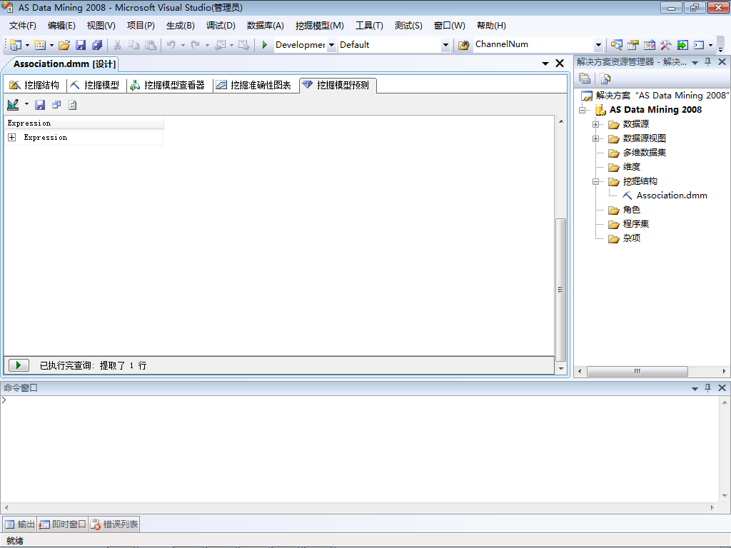Collapse the 挖掘结构 folder node
This screenshot has width=731, height=548.
pos(595,181)
